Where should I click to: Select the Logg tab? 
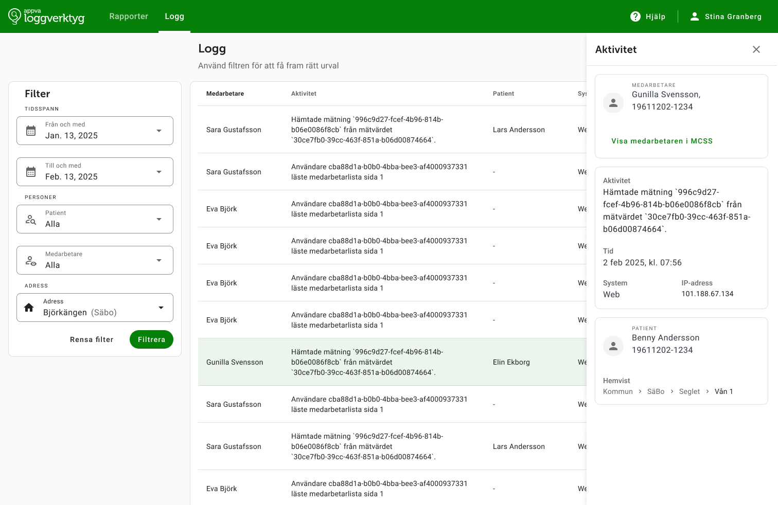(174, 16)
